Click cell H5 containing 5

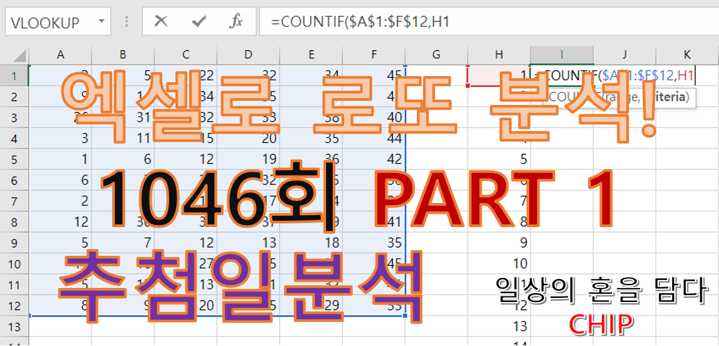pyautogui.click(x=499, y=159)
